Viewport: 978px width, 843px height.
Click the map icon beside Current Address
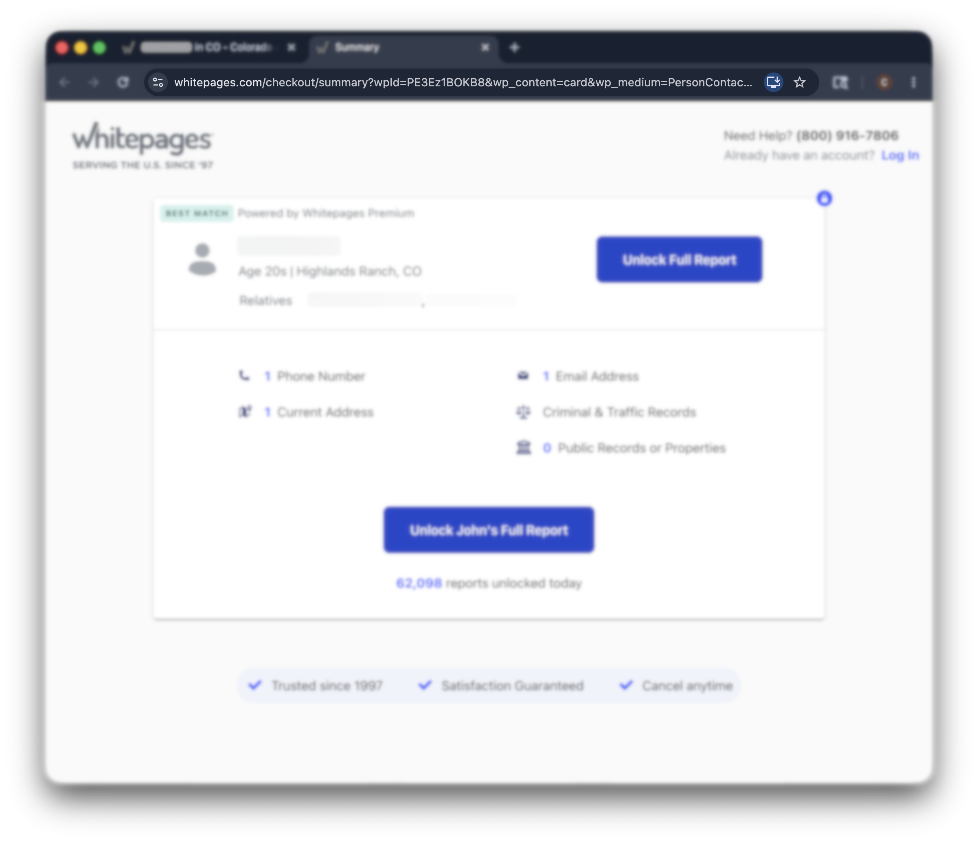point(245,412)
